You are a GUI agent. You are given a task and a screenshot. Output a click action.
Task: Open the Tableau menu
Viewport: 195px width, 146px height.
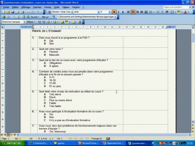pos(66,7)
